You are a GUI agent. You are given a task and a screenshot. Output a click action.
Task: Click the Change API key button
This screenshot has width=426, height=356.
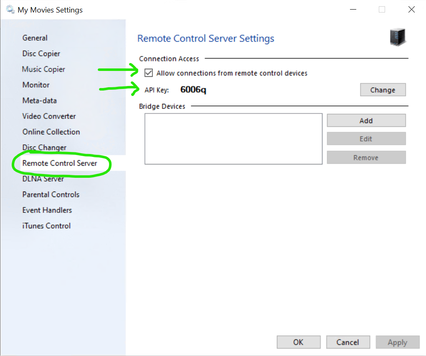(x=383, y=90)
